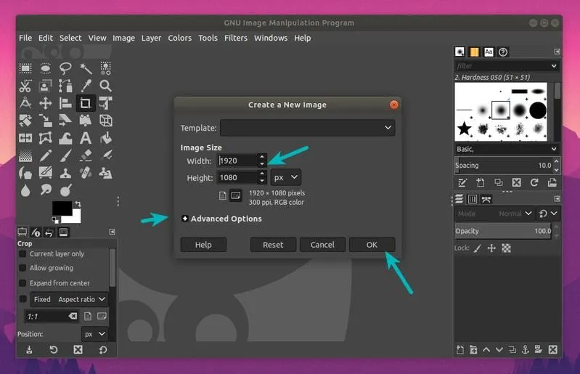Select the Heal bandage tool
The height and width of the screenshot is (374, 580).
pyautogui.click(x=86, y=173)
